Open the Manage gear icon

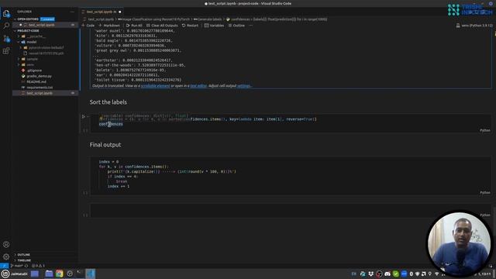coord(6,257)
